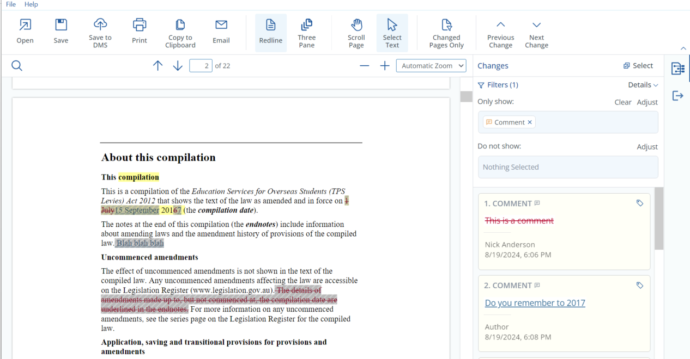Go to next page arrow
The width and height of the screenshot is (690, 359).
pos(178,66)
